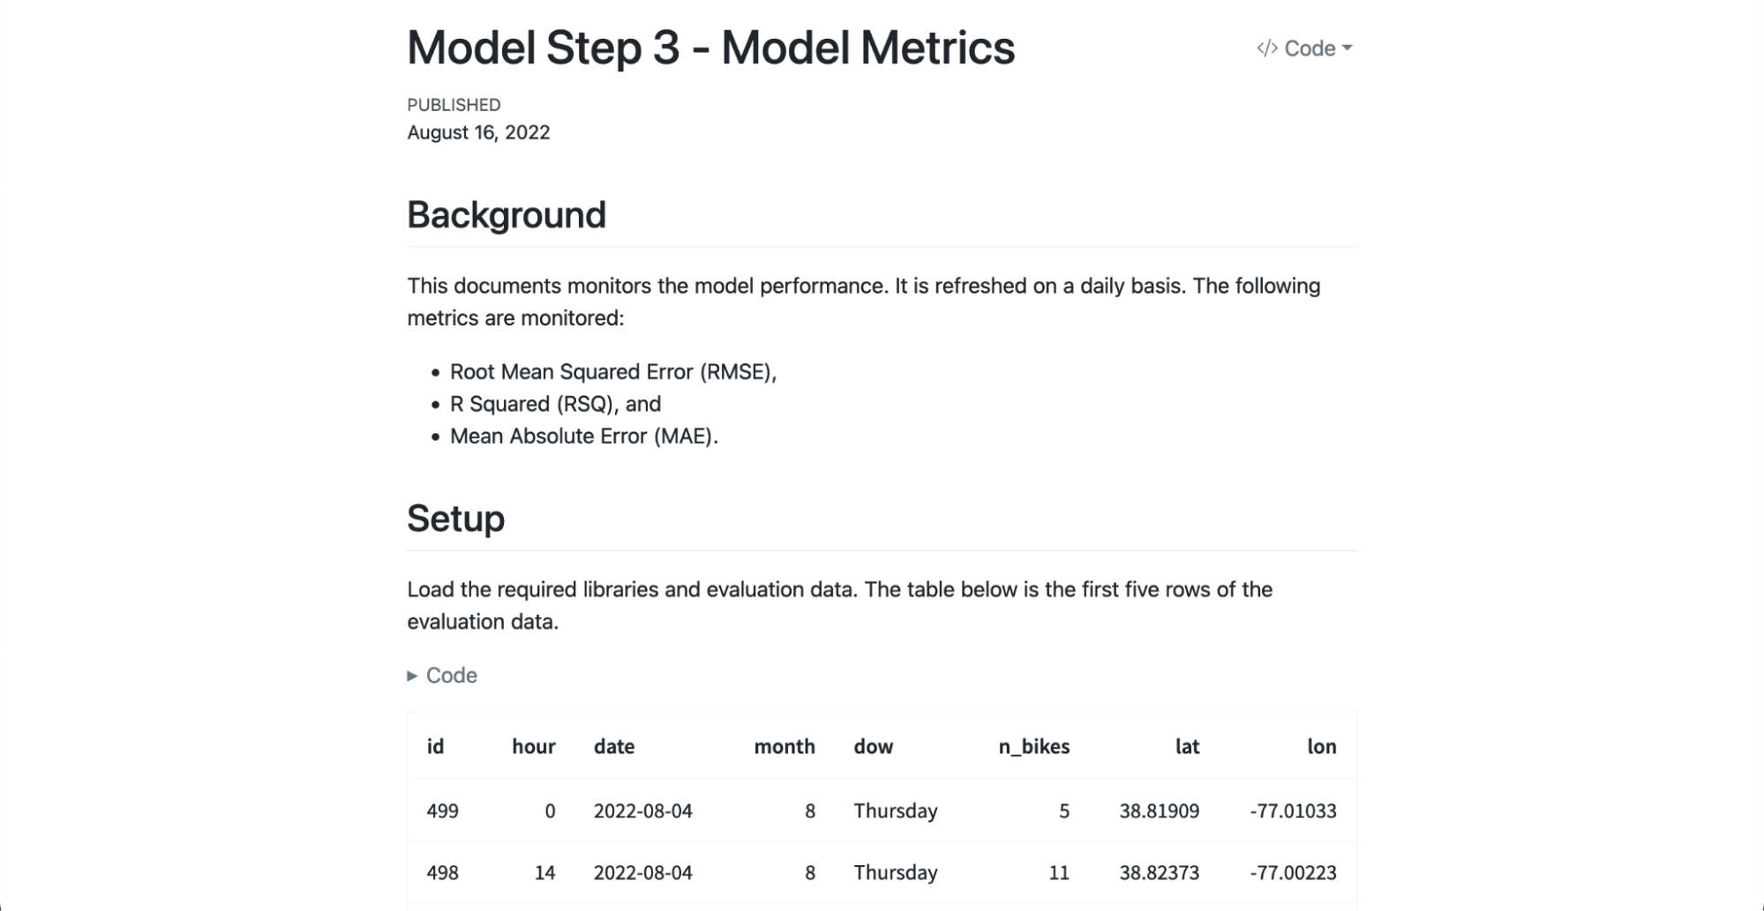Click the Code label under Setup
This screenshot has height=911, width=1764.
pos(451,676)
